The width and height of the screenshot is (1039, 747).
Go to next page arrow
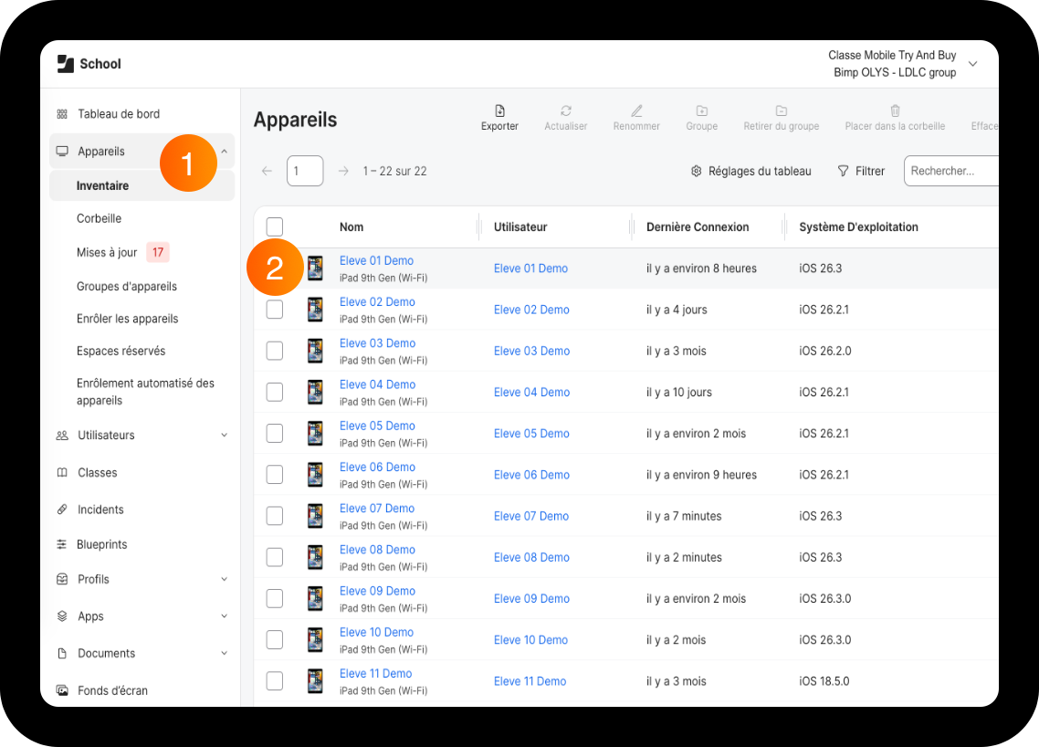coord(343,171)
